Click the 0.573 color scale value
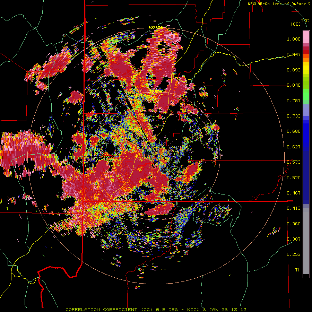The height and width of the screenshot is (312, 312). pyautogui.click(x=294, y=162)
